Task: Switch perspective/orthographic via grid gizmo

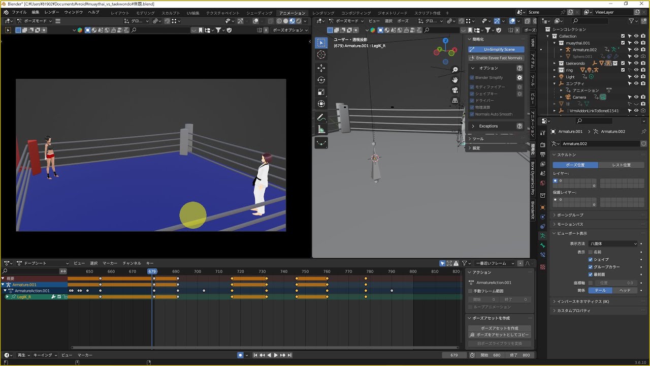Action: pyautogui.click(x=455, y=101)
